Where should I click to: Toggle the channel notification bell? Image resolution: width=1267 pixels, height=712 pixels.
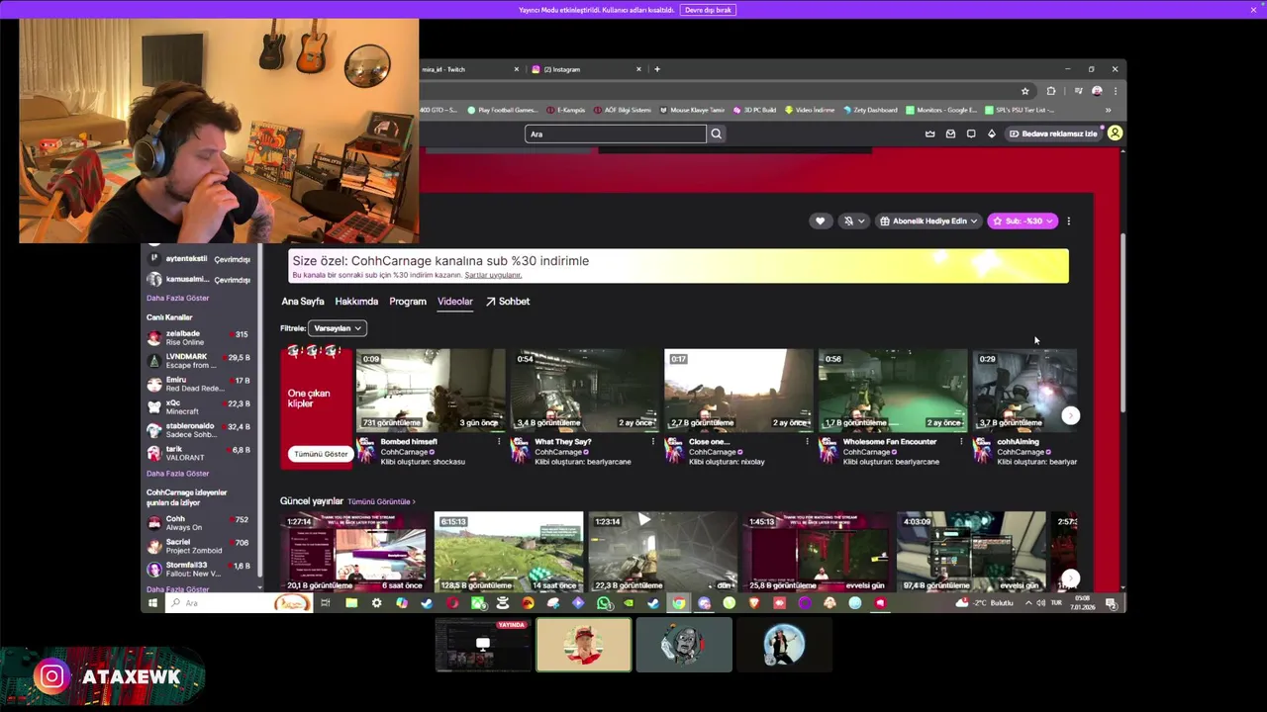coord(853,221)
